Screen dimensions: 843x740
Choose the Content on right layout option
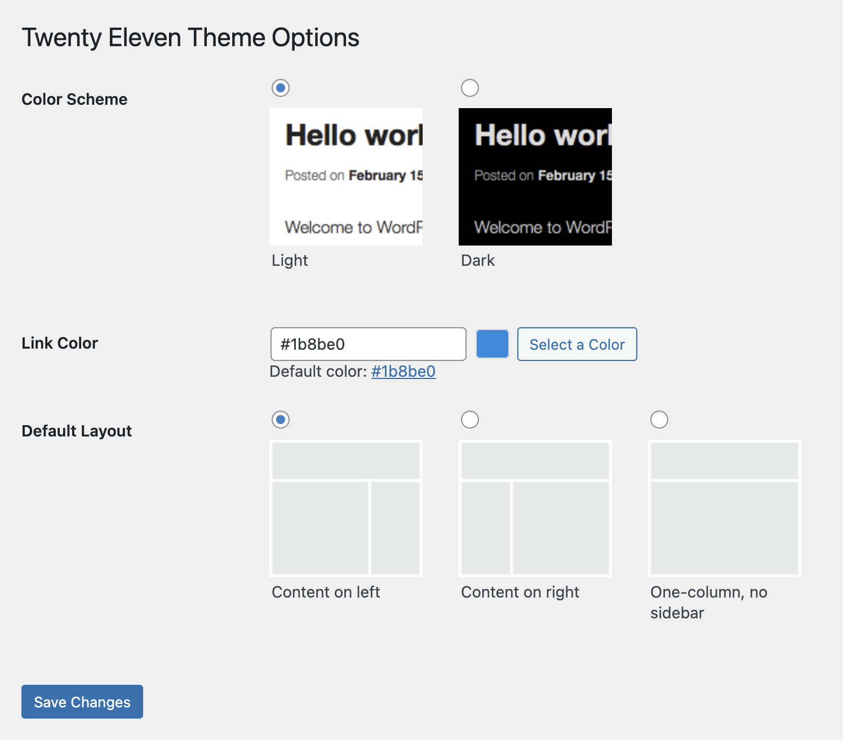pos(469,420)
